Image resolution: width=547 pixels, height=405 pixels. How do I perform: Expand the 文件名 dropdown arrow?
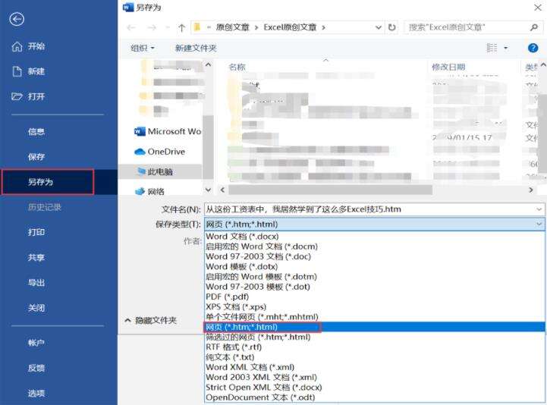point(539,209)
